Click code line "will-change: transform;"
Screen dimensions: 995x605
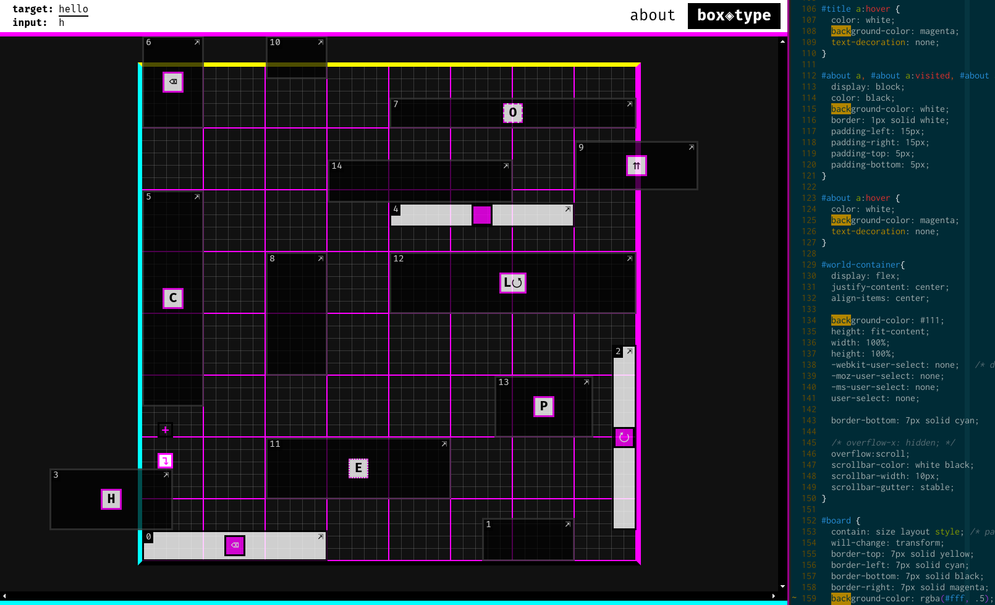point(887,543)
